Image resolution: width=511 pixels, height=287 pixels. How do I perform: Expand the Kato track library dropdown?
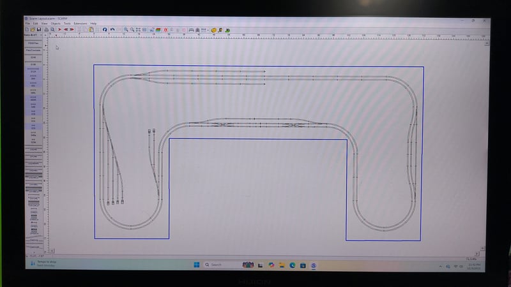[x=40, y=35]
